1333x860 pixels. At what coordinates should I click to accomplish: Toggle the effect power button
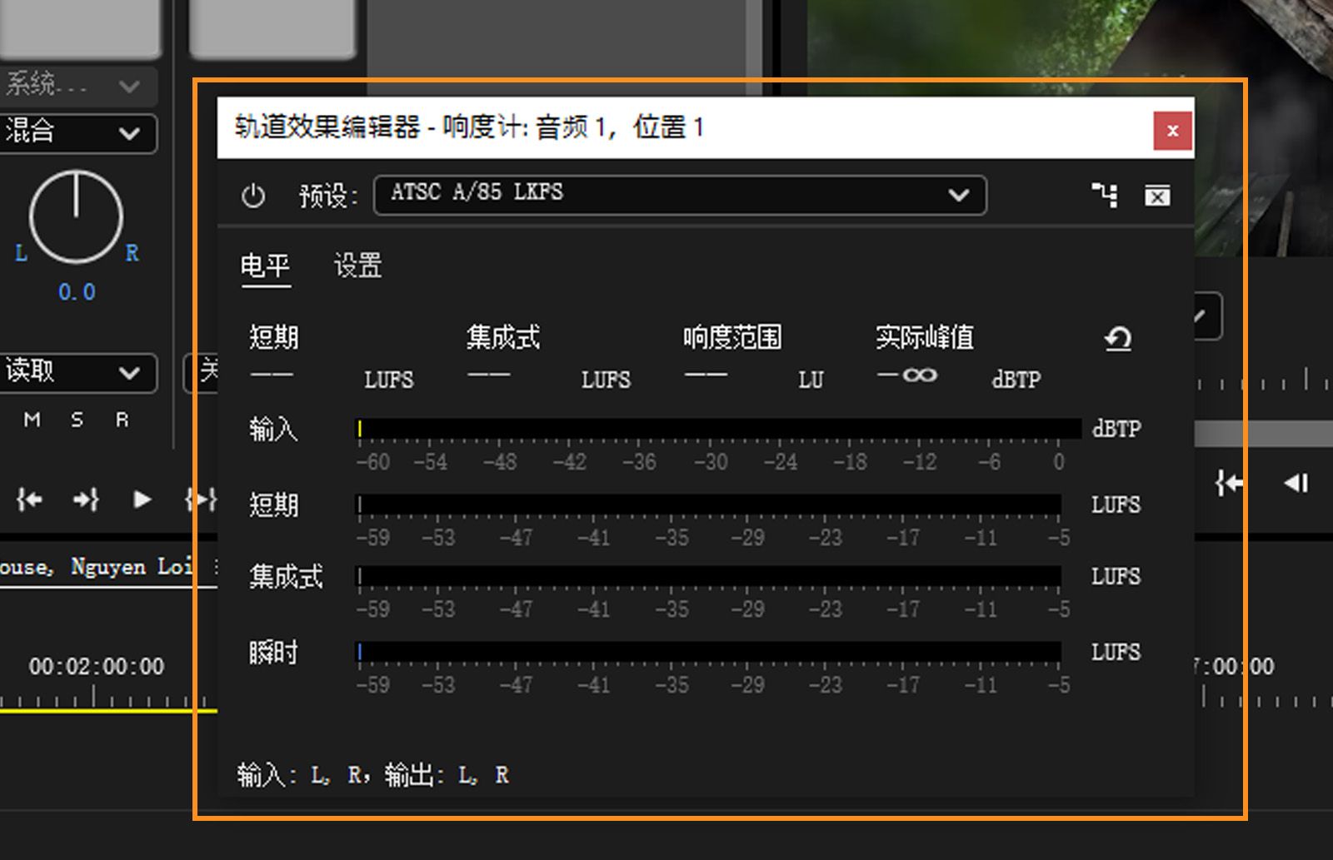pos(254,196)
